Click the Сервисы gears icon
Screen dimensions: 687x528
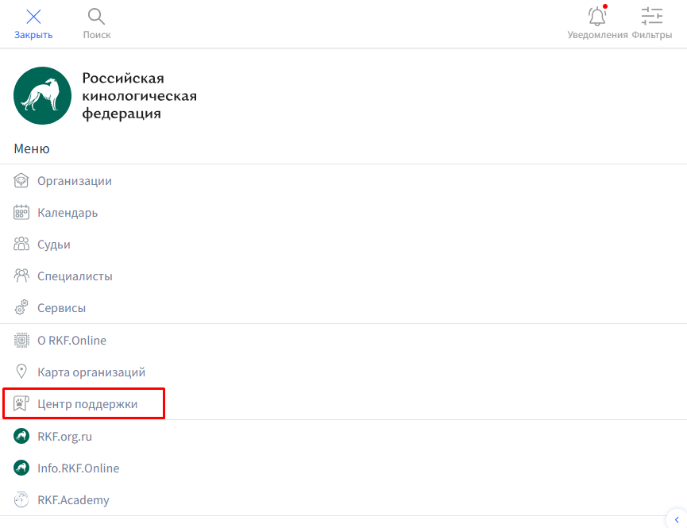(21, 308)
